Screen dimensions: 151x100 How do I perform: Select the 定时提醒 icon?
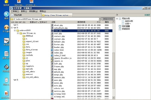click(120, 26)
